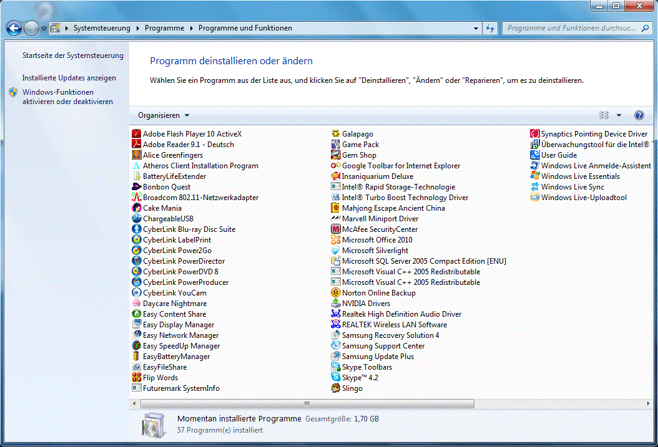Change view using the view icon button
The height and width of the screenshot is (447, 658).
pos(604,115)
